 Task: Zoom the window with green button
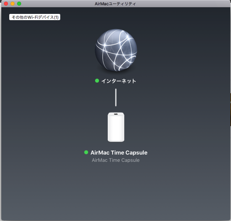[x=19, y=4]
